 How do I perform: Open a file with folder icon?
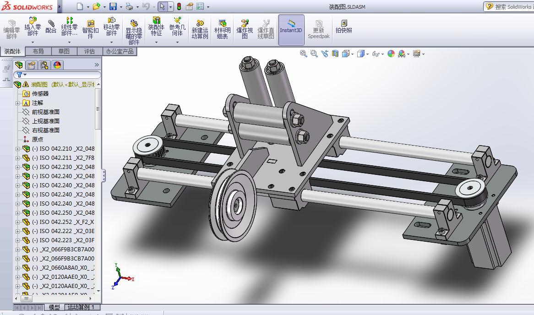click(96, 6)
